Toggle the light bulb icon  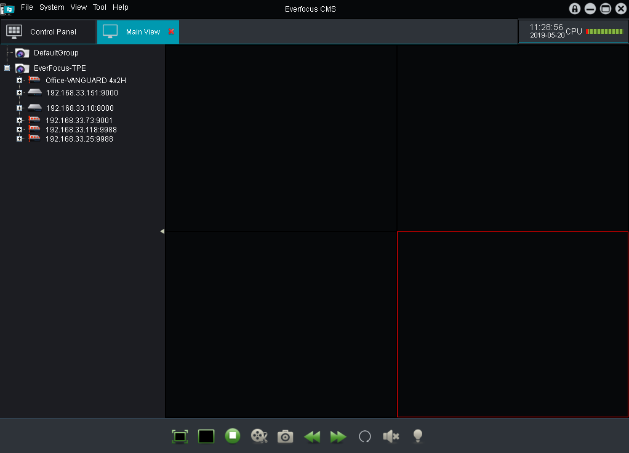pos(418,436)
